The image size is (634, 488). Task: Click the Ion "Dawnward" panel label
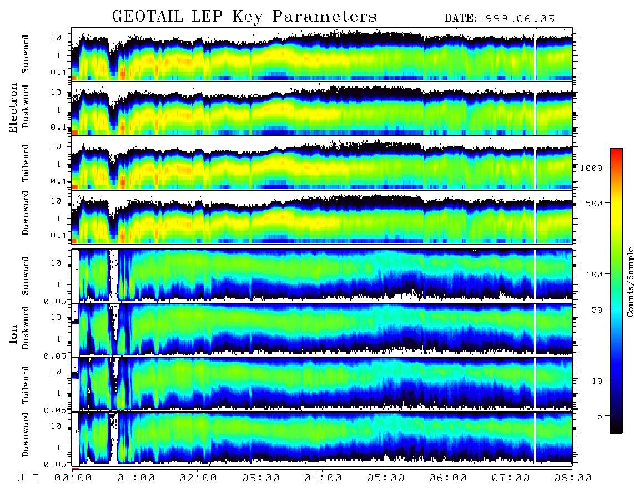click(x=26, y=434)
